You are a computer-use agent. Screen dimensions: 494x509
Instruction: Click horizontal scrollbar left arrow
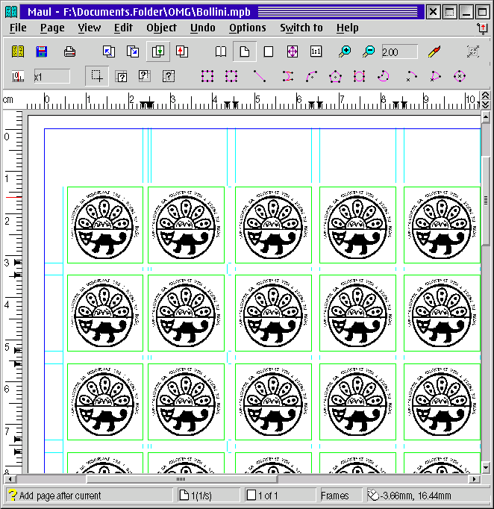[x=10, y=479]
